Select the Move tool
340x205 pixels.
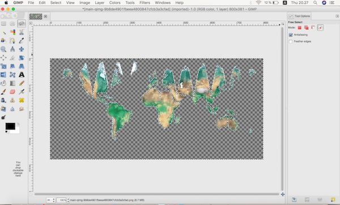[22, 49]
